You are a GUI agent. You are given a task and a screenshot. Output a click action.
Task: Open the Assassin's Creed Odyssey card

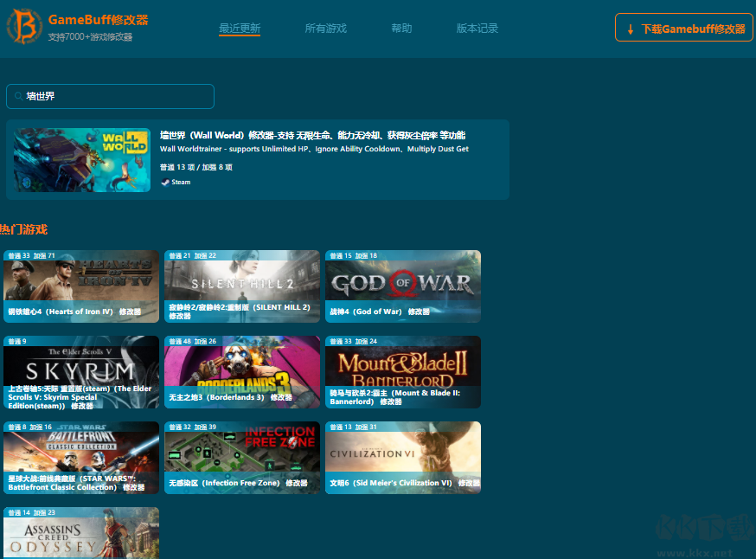pyautogui.click(x=81, y=533)
